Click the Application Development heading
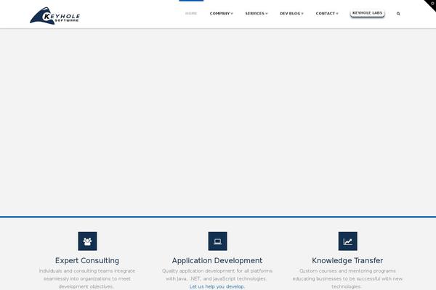This screenshot has width=436, height=290. pyautogui.click(x=217, y=260)
